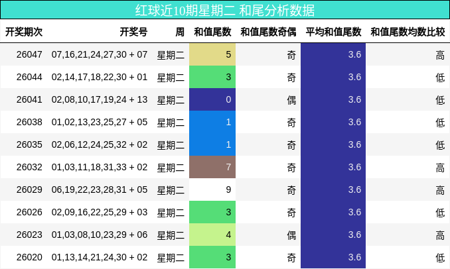Viewport: 450px width, 269px height.
Task: Select draw period 26047
Action: pyautogui.click(x=29, y=54)
